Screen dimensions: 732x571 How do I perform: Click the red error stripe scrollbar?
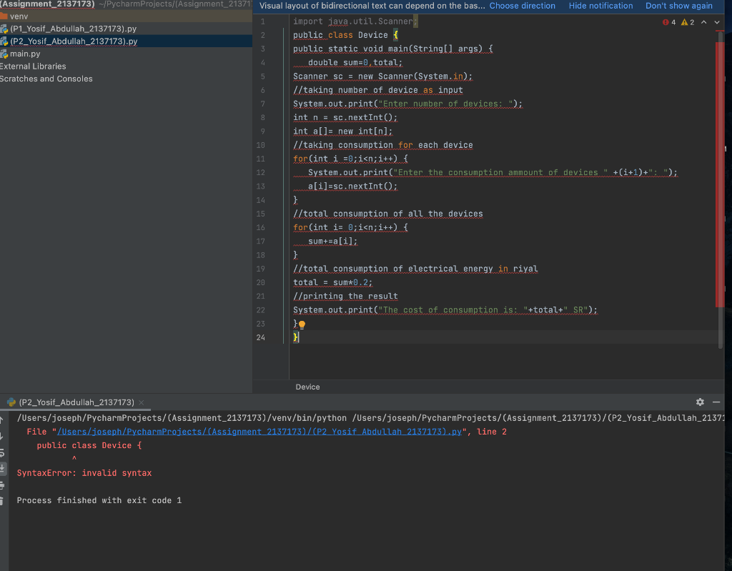coord(719,174)
